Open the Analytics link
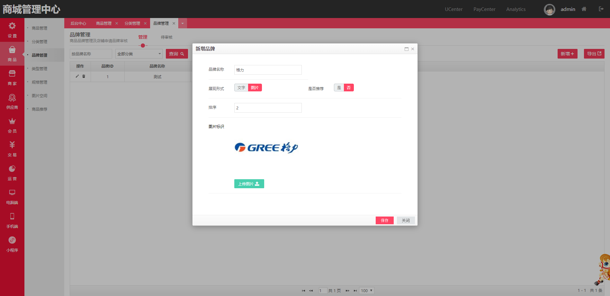The width and height of the screenshot is (610, 296). 516,9
